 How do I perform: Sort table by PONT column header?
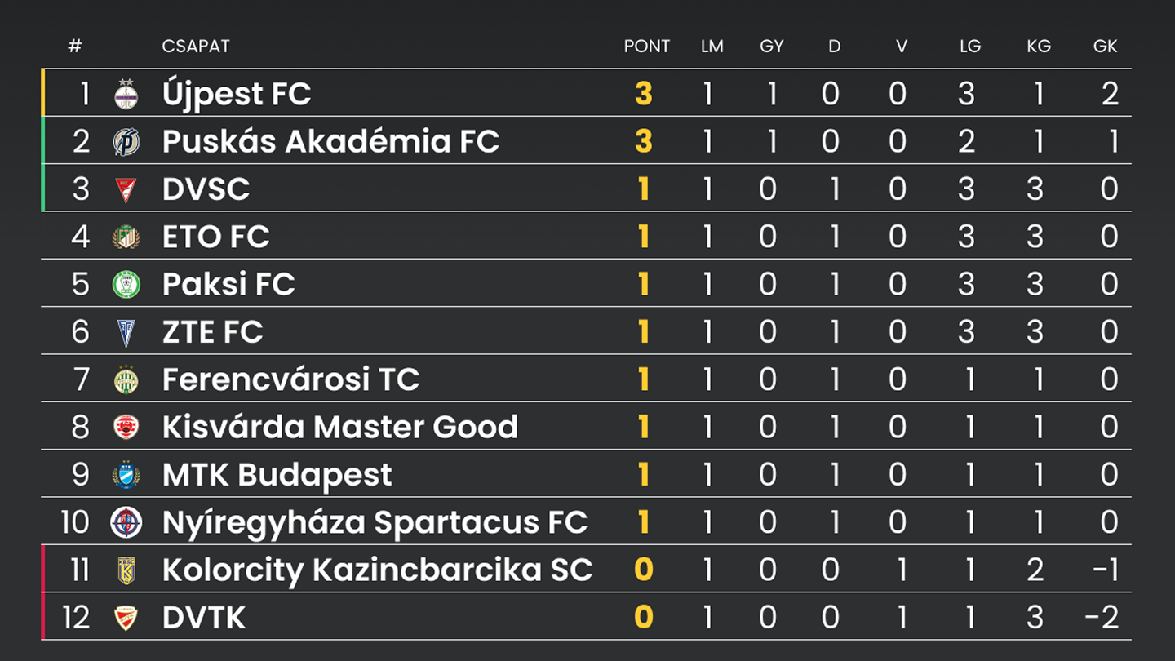646,47
